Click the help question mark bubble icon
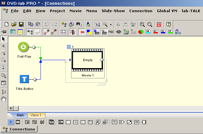This screenshot has height=134, width=203. tap(169, 24)
